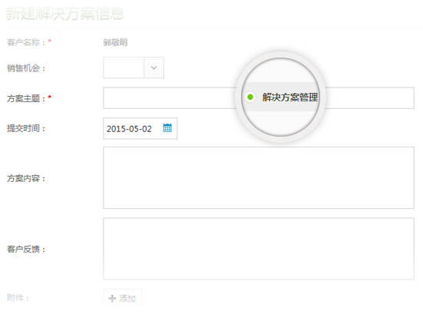The height and width of the screenshot is (314, 423).
Task: Focus the 客户反馈 text area
Action: 259,249
